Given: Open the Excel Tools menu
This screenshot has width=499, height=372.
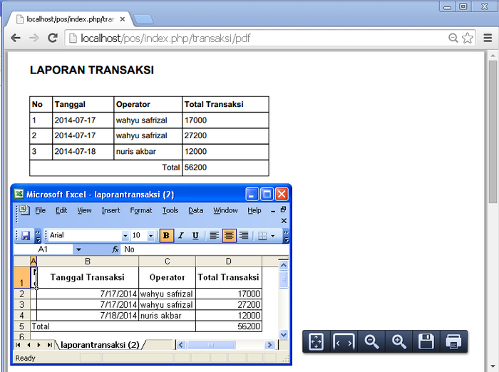Looking at the screenshot, I should coord(170,210).
